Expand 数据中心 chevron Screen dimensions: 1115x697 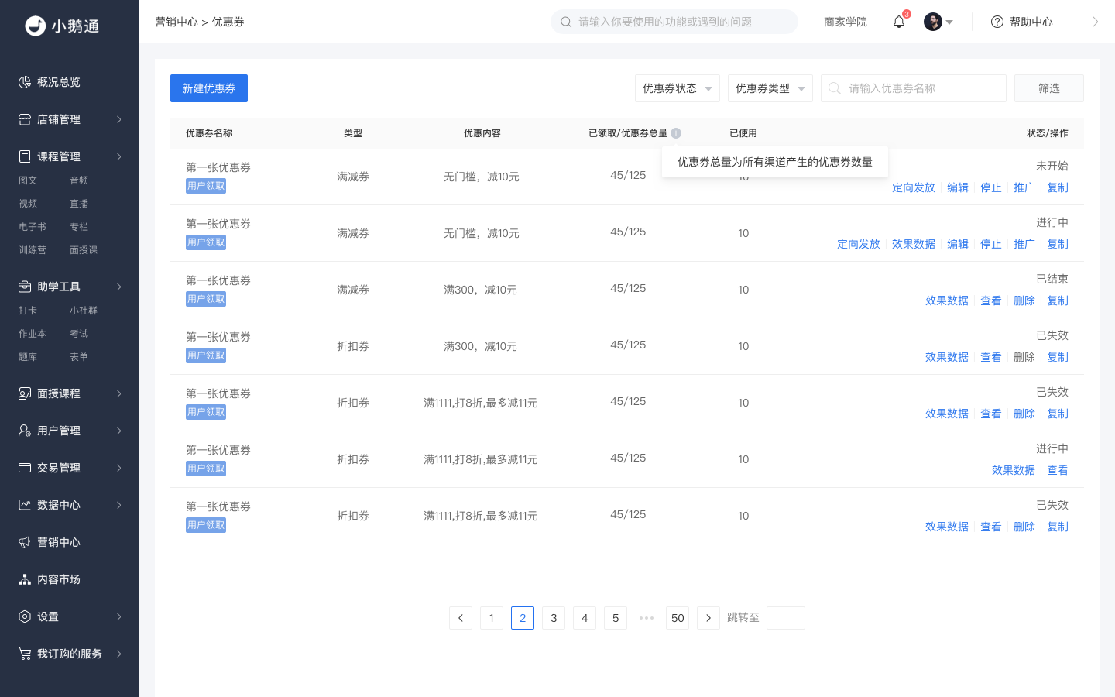[119, 505]
